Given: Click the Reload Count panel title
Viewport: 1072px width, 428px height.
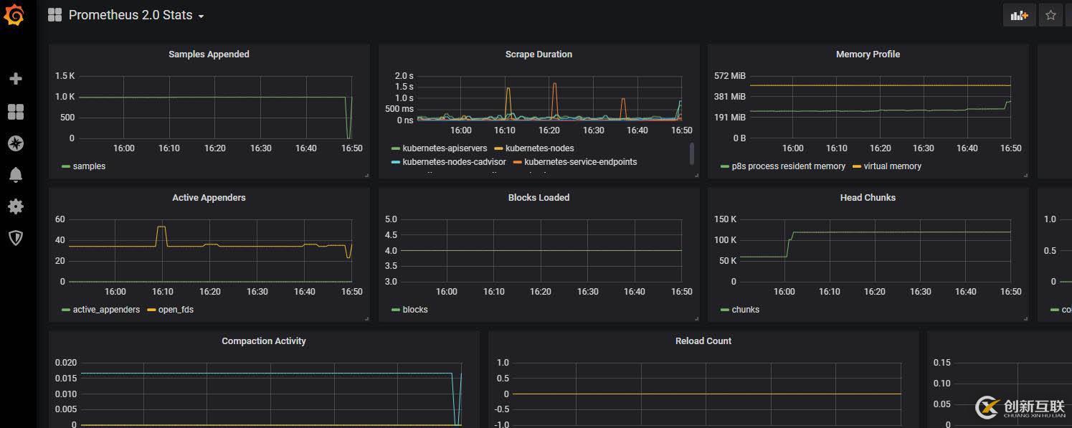Looking at the screenshot, I should click(x=703, y=341).
